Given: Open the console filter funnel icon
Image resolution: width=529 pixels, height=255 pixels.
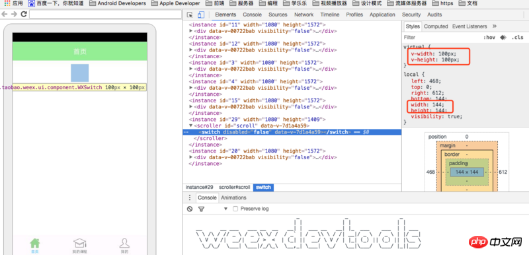Looking at the screenshot, I should 201,209.
